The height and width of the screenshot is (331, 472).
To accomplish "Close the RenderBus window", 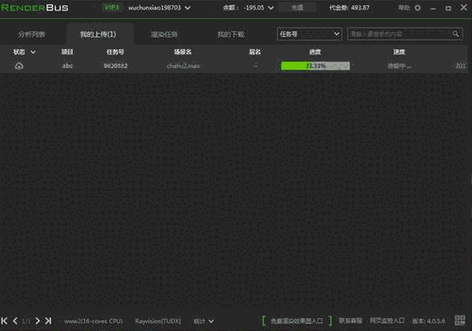I will pos(464,7).
